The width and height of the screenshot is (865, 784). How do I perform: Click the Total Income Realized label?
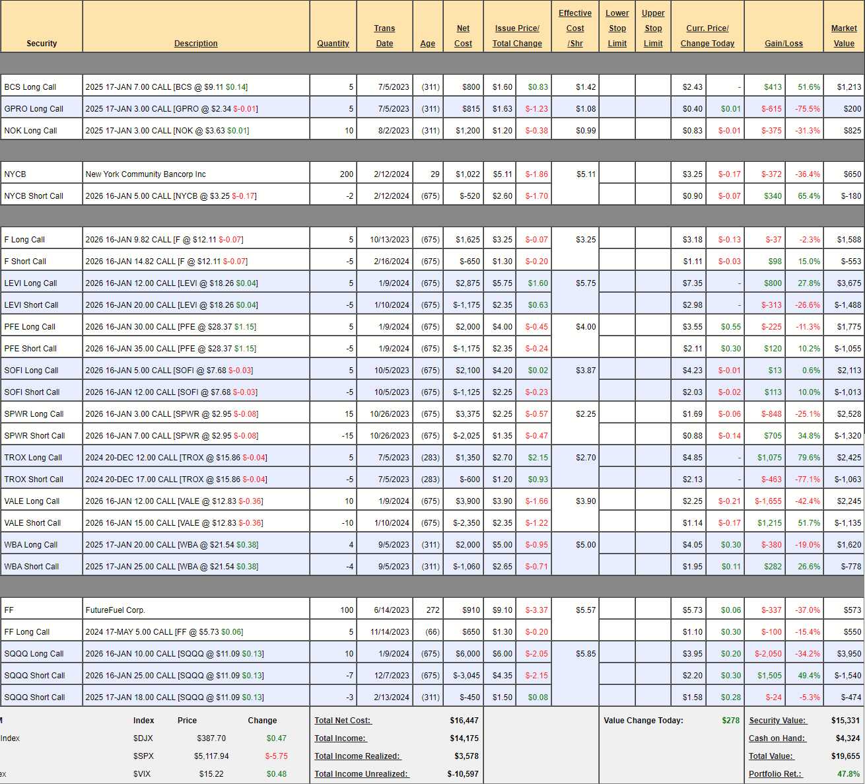(x=357, y=756)
